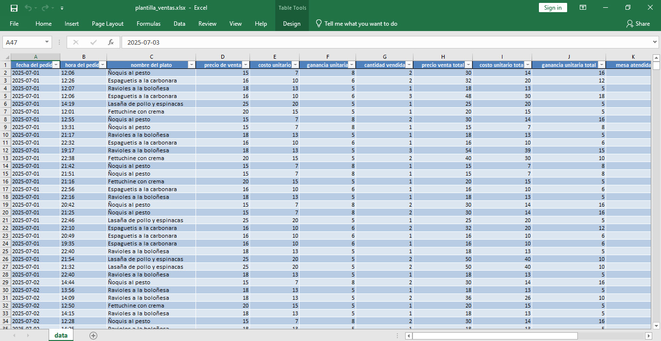Open the Formulas ribbon tab
This screenshot has width=661, height=341.
pyautogui.click(x=148, y=24)
